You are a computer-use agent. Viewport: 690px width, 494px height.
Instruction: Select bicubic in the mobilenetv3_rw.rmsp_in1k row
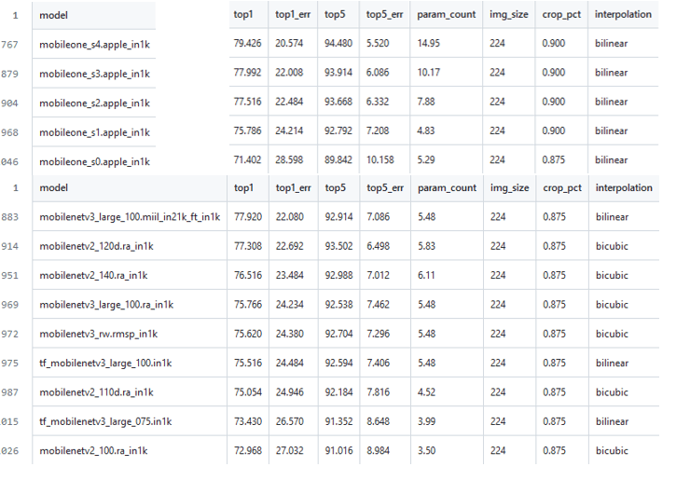[x=612, y=334]
